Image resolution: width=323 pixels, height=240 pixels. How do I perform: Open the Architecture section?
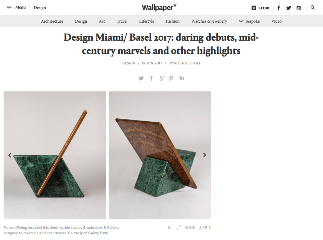tap(52, 21)
